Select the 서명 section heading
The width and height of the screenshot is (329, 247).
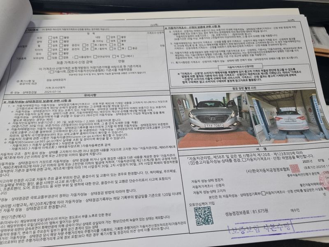point(261,149)
